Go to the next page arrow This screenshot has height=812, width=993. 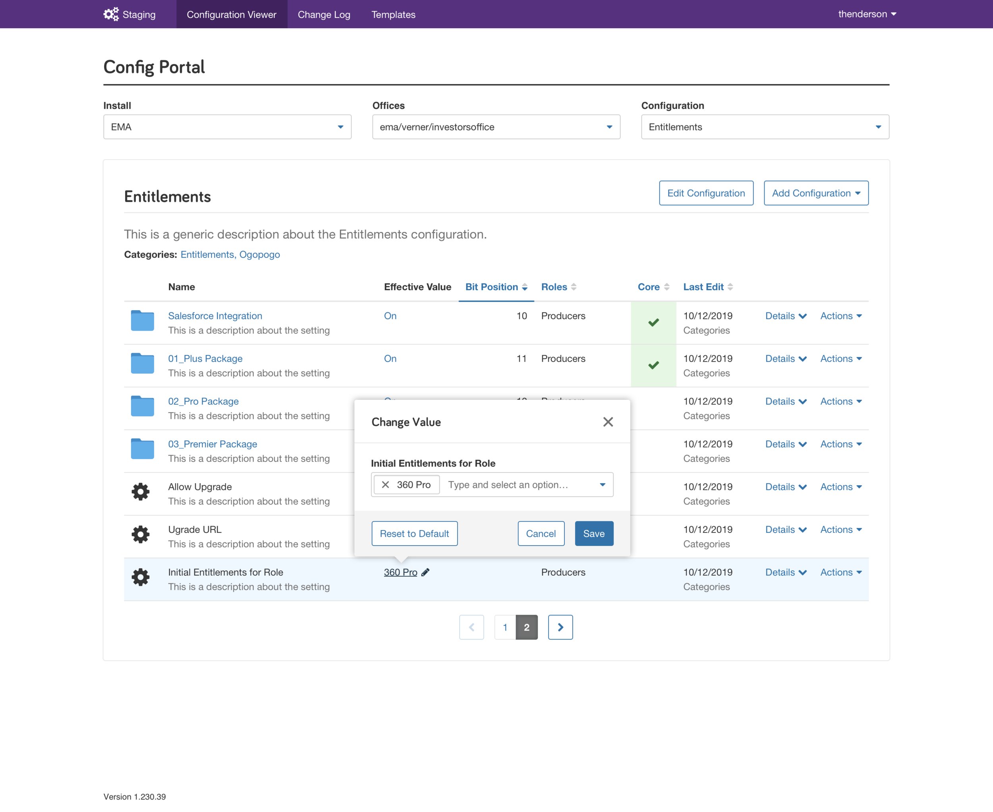tap(560, 627)
